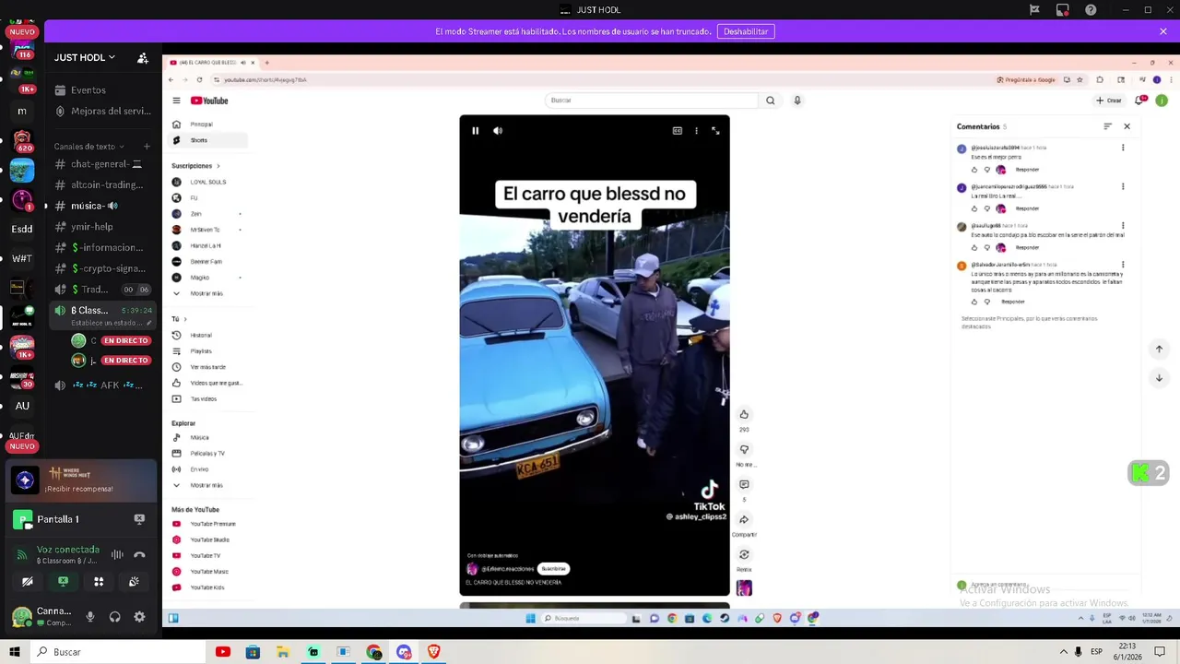Open Historial in the YouTube sidebar
1180x664 pixels.
click(x=209, y=335)
